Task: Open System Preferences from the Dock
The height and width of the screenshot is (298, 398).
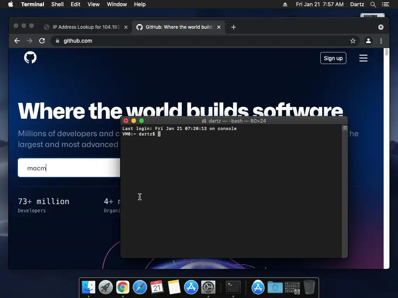Action: (208, 288)
